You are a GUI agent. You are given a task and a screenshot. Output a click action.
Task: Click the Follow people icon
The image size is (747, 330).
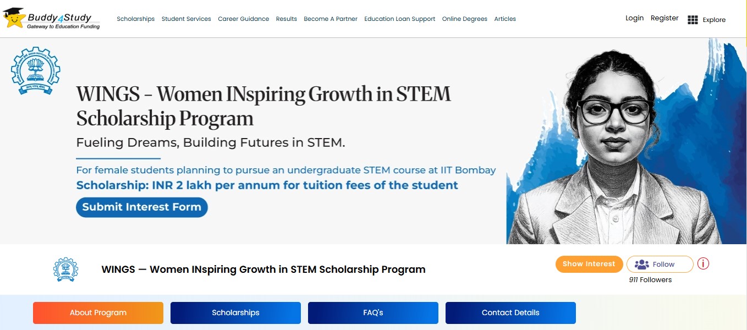641,265
